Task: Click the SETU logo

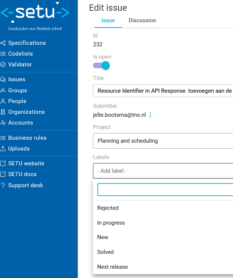Action: click(35, 16)
